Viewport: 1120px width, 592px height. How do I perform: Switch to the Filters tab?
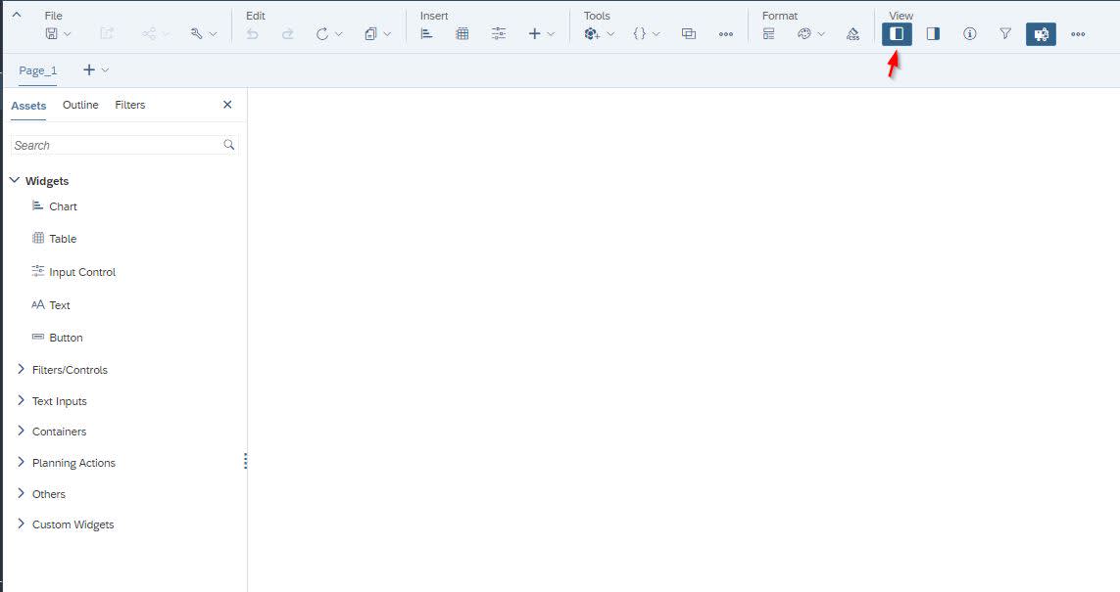click(130, 105)
